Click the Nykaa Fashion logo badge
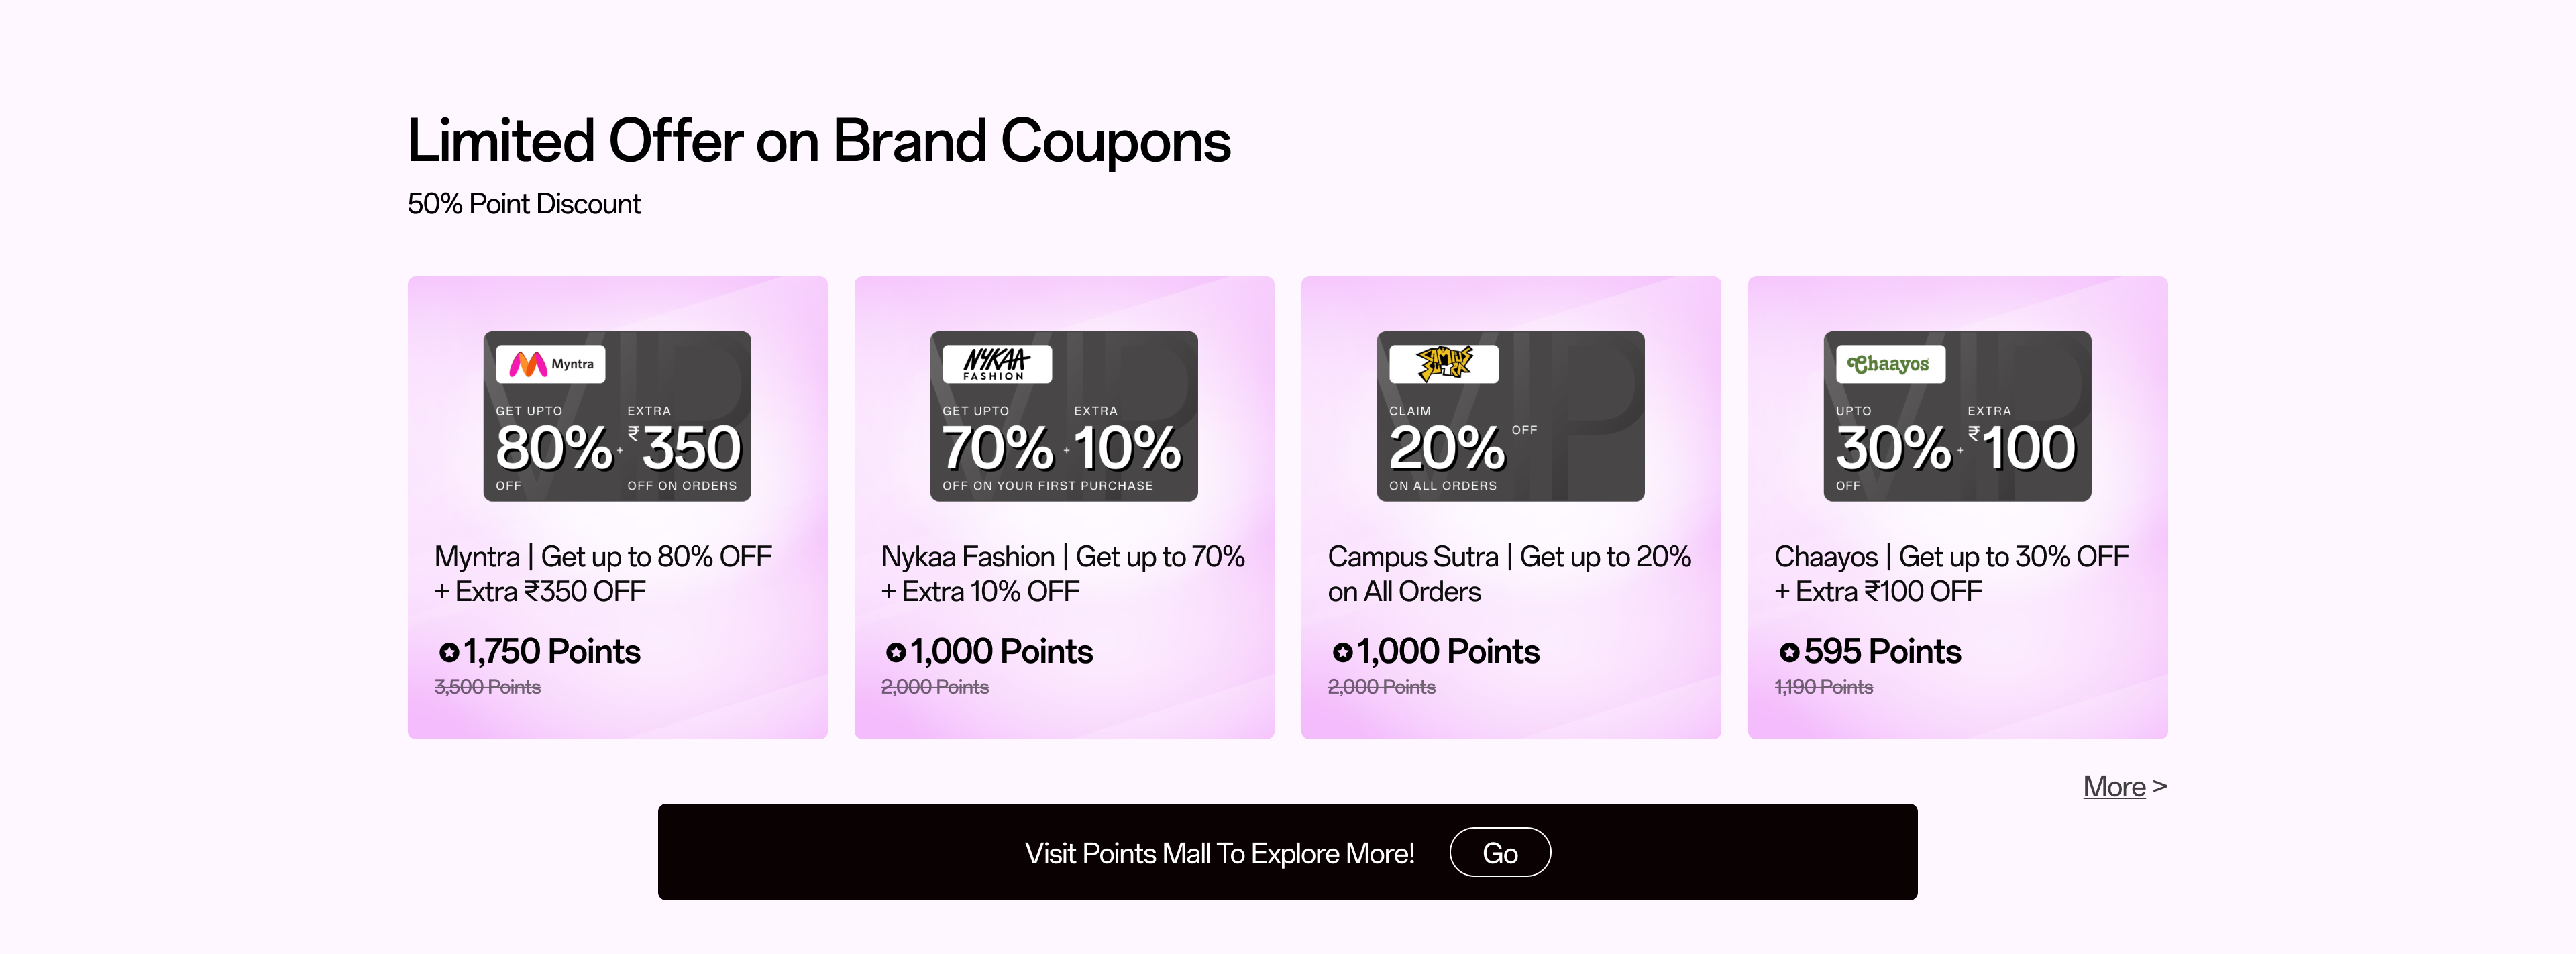The width and height of the screenshot is (2576, 954). tap(996, 364)
